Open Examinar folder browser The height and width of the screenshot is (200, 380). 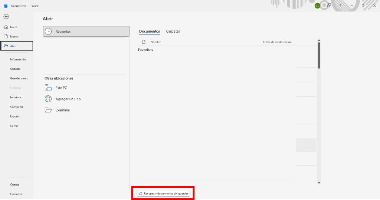click(62, 110)
